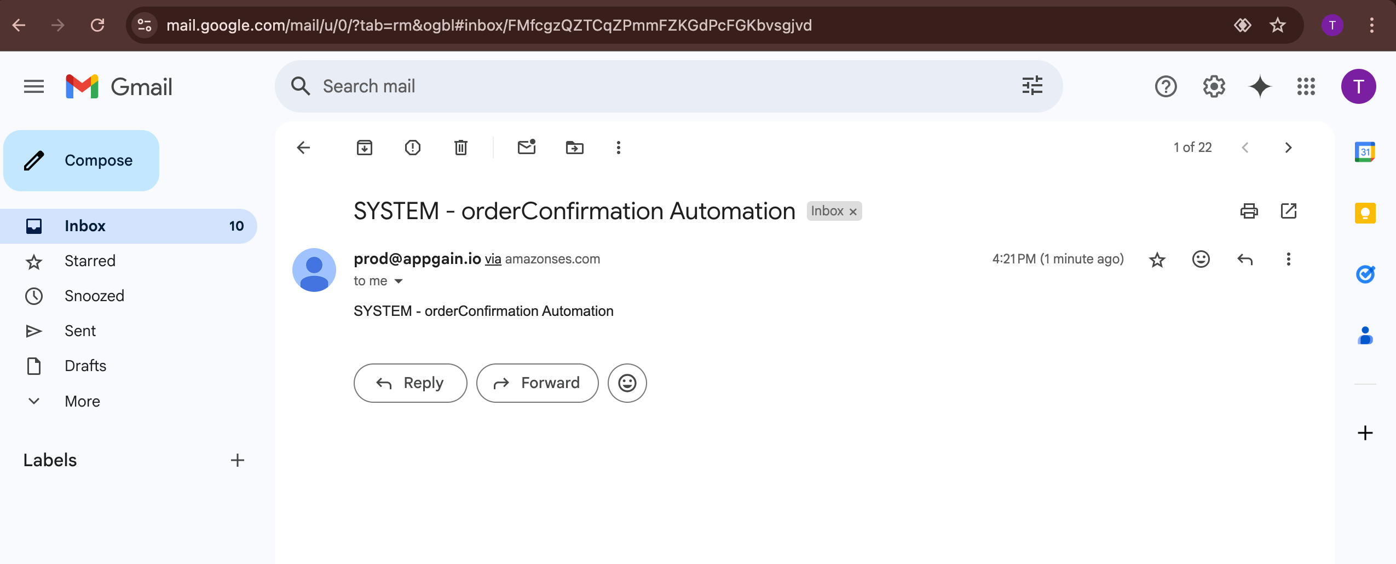The width and height of the screenshot is (1396, 564).
Task: Report this email as spam
Action: pyautogui.click(x=412, y=148)
